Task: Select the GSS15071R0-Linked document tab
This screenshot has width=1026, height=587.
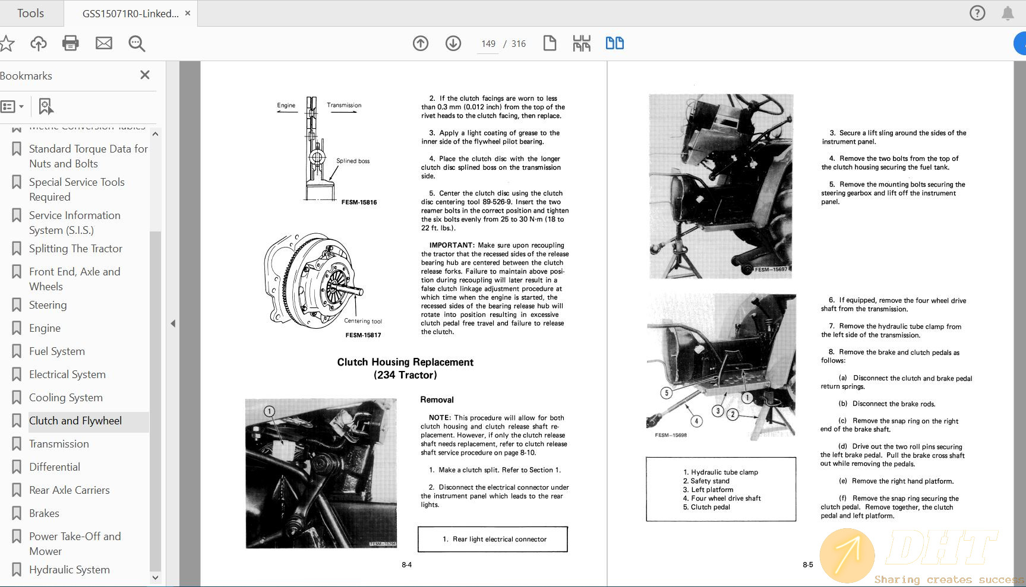Action: coord(130,13)
